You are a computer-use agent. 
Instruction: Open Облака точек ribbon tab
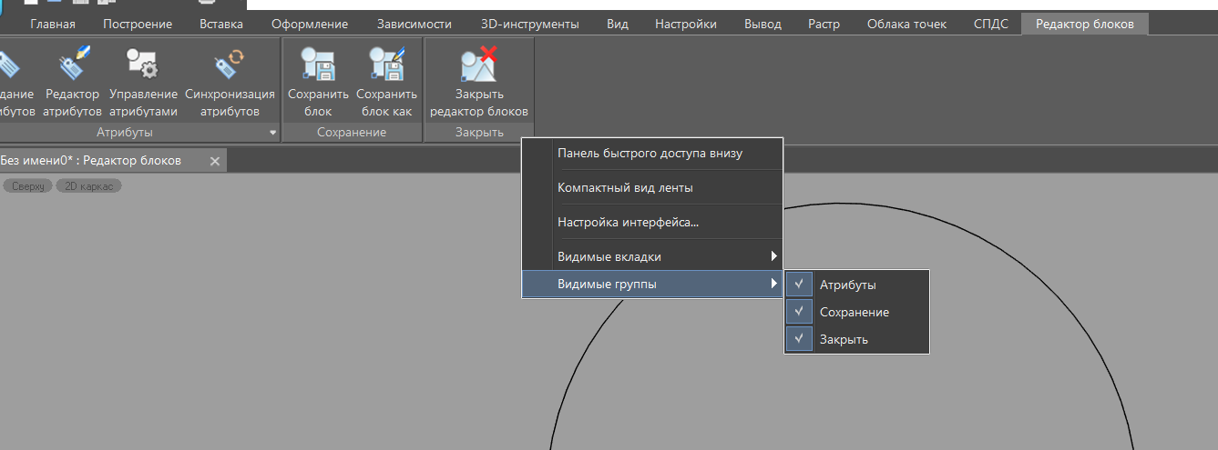click(x=906, y=24)
